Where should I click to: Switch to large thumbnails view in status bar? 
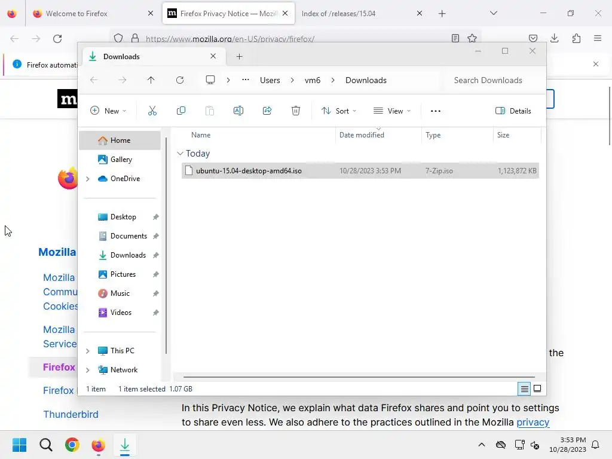(x=537, y=388)
